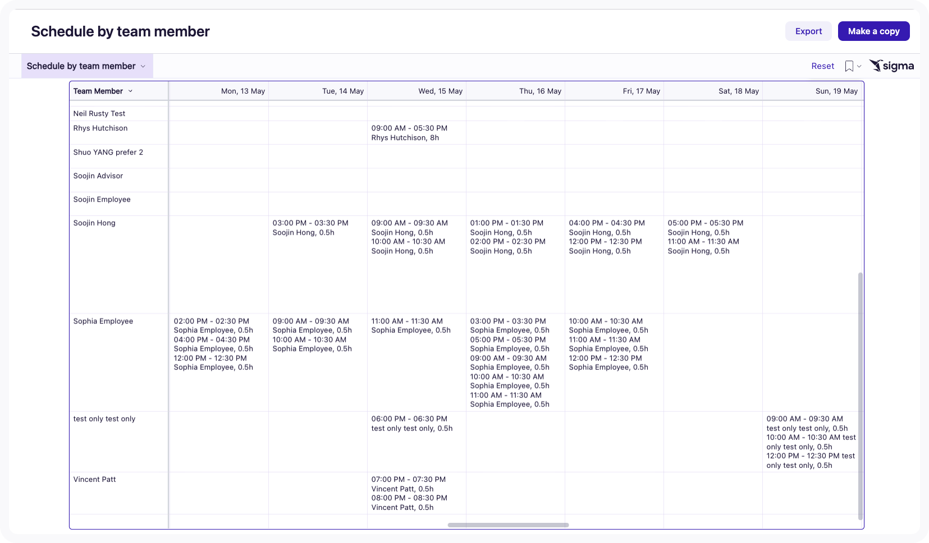This screenshot has width=929, height=543.
Task: Click the Reset link
Action: (x=822, y=66)
